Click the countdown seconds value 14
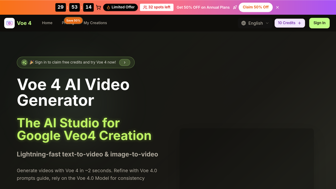Screen dimensions: 336x189 click(89, 7)
